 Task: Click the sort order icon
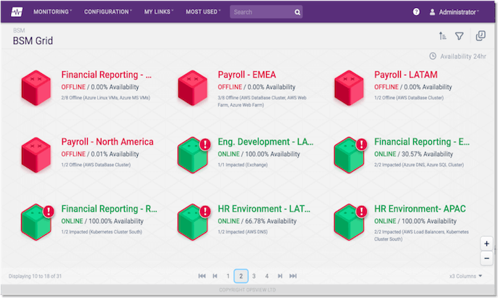coord(442,36)
